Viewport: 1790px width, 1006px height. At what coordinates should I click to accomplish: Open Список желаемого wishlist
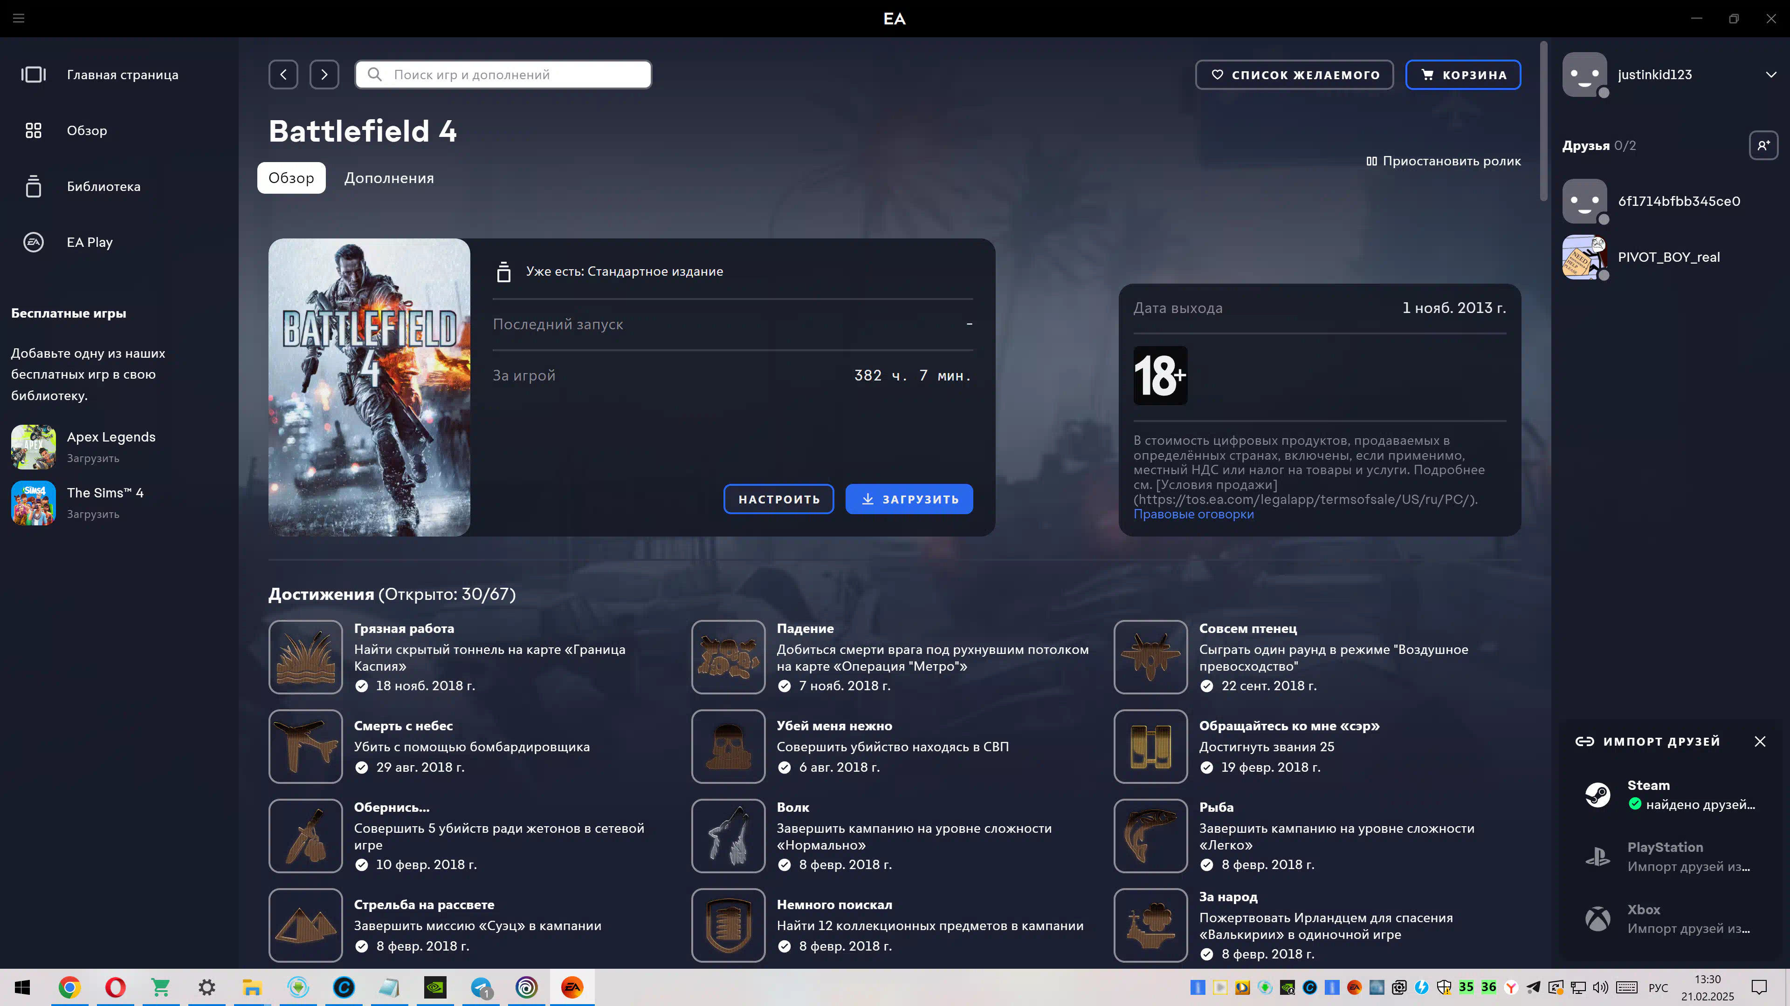pos(1294,75)
